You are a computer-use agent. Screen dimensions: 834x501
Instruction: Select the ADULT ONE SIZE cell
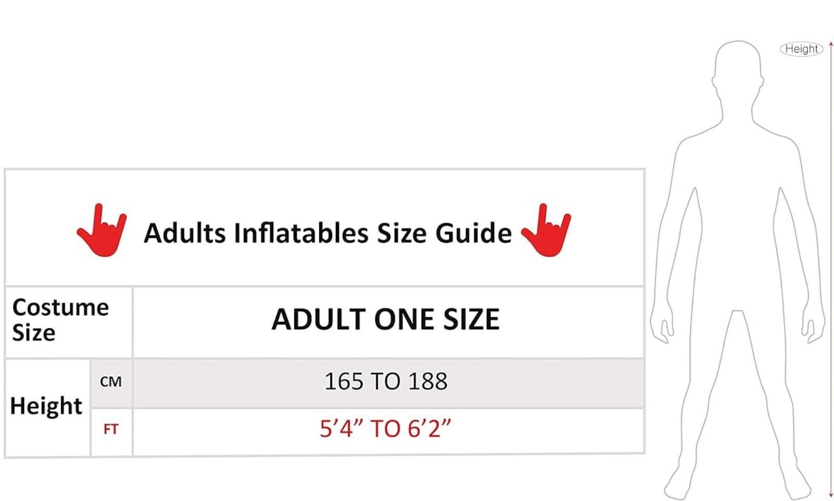click(x=388, y=322)
